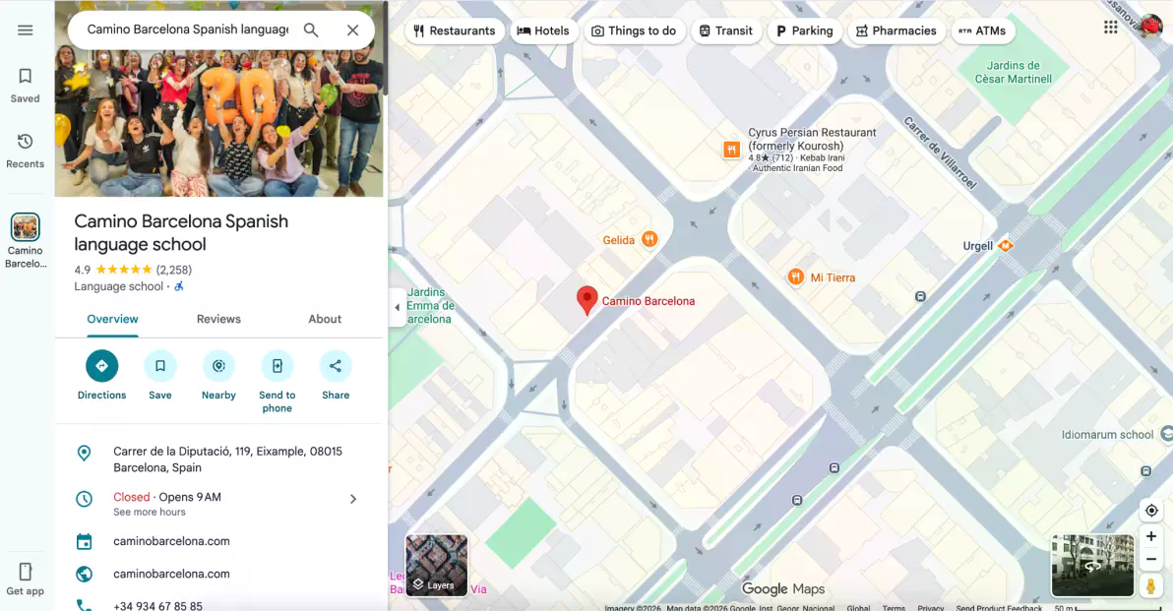The width and height of the screenshot is (1173, 611).
Task: Open caminobarcelona.com website link
Action: click(x=171, y=574)
